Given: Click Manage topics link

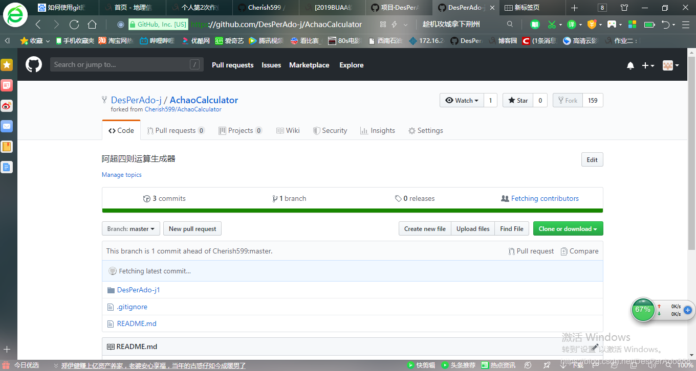Looking at the screenshot, I should [x=122, y=175].
